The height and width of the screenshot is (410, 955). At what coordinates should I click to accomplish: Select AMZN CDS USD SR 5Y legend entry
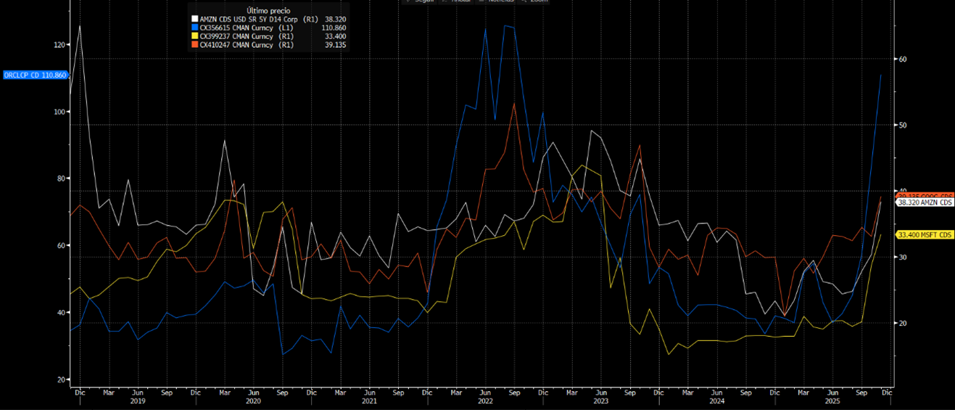246,19
